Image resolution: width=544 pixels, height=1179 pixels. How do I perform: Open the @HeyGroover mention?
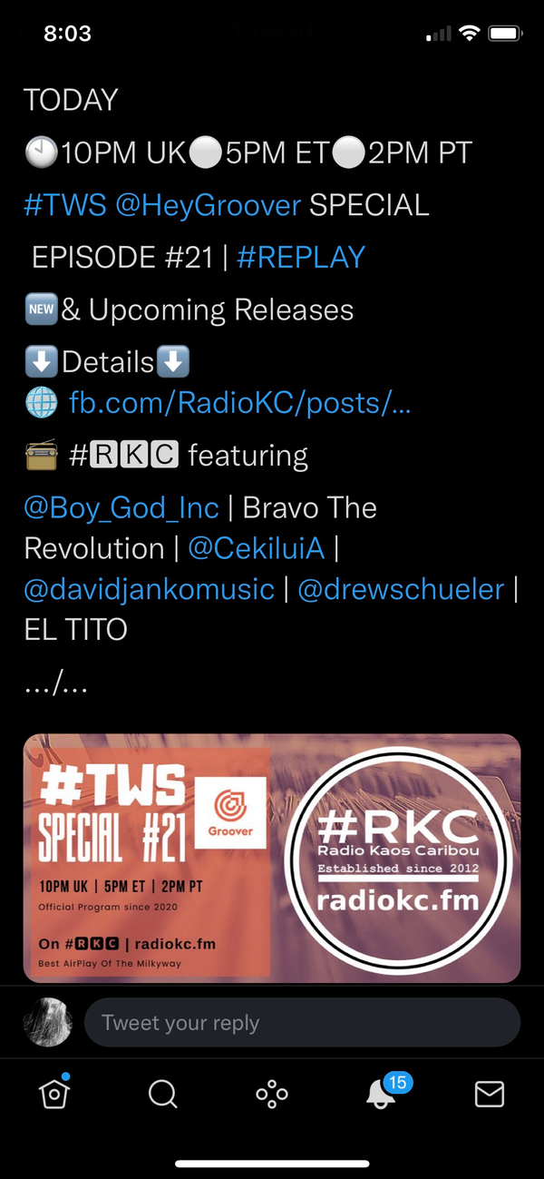[209, 205]
